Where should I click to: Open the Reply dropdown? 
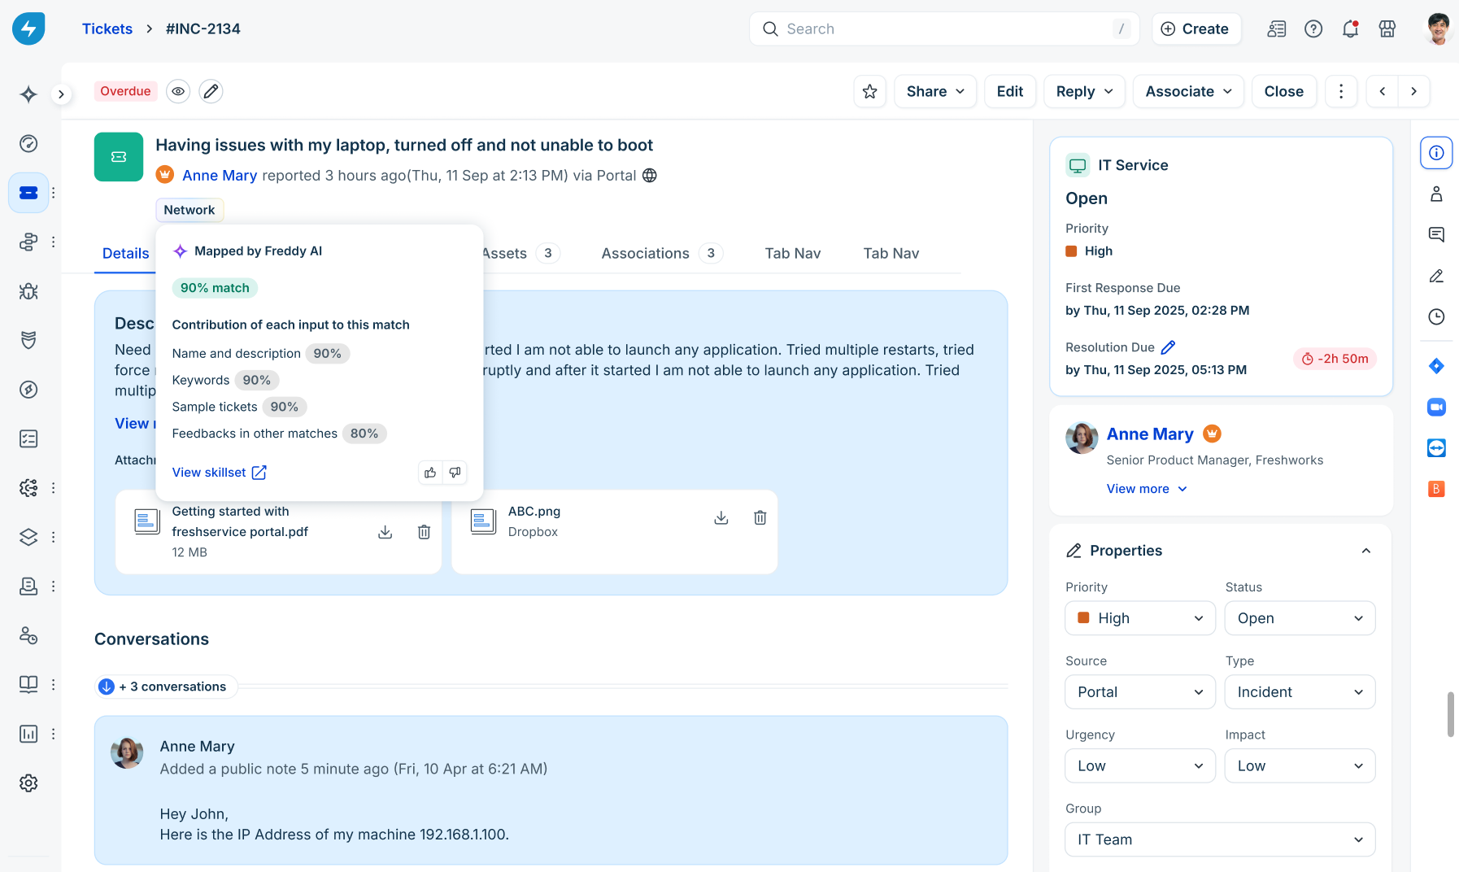click(x=1084, y=91)
